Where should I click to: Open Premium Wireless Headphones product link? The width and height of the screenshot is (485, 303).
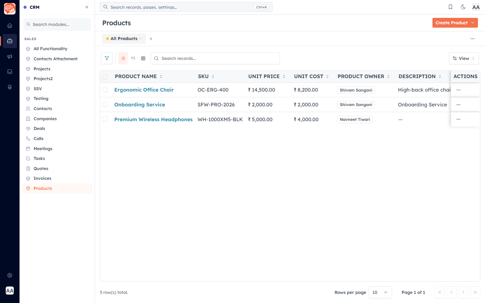point(154,120)
